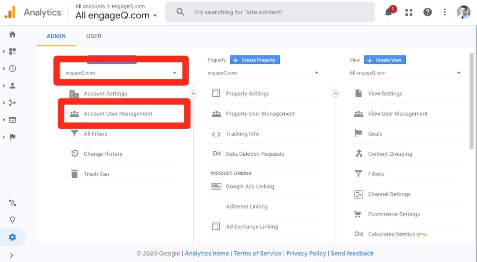The width and height of the screenshot is (477, 262).
Task: Open the Conversions flag icon
Action: pyautogui.click(x=13, y=137)
